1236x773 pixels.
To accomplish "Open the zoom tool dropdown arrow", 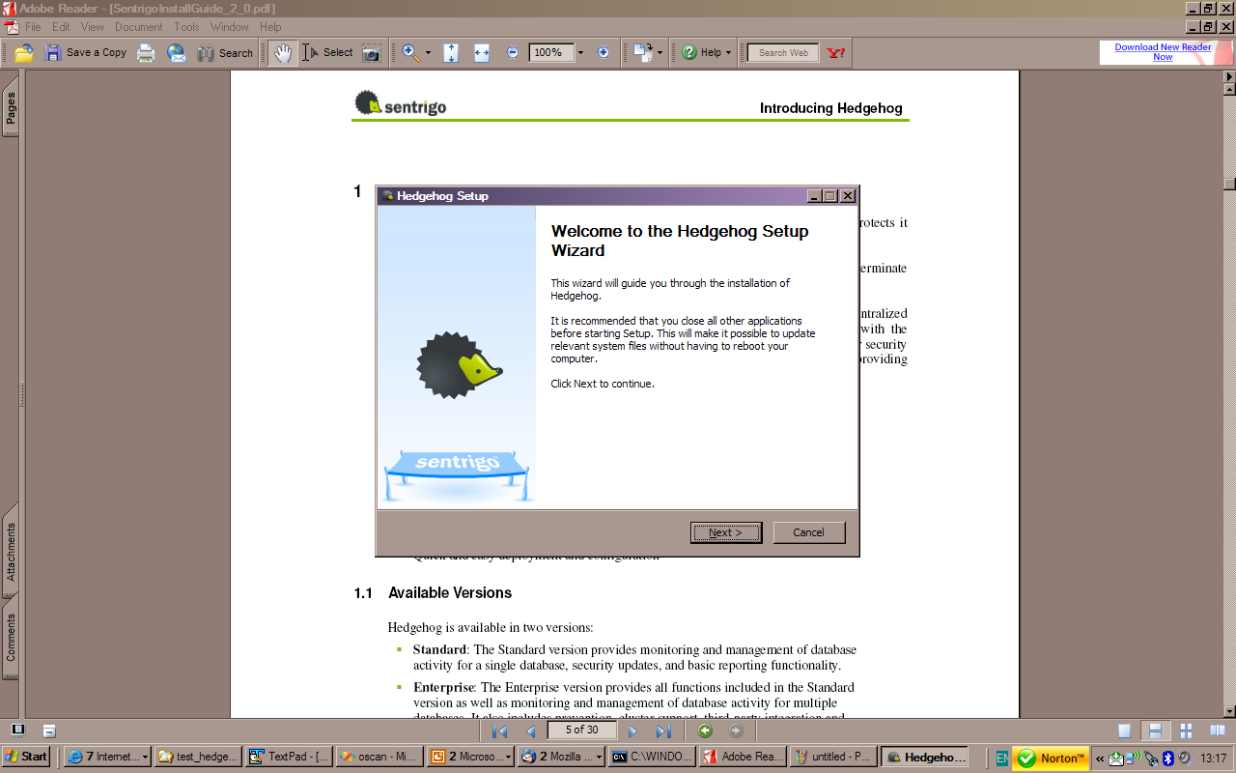I will (x=429, y=53).
